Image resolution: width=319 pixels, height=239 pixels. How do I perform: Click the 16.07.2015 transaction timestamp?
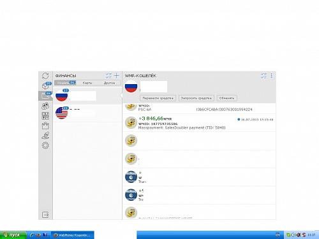tap(257, 120)
